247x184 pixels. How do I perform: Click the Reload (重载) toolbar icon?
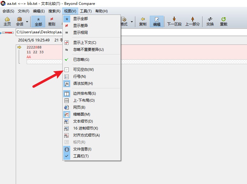(x=223, y=21)
